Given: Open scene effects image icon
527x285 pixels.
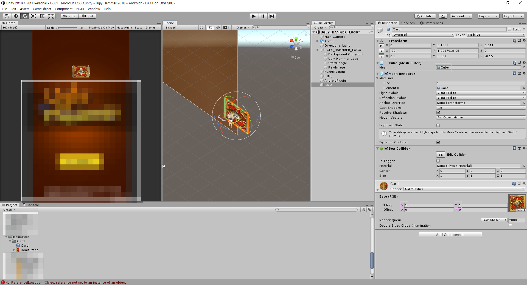Looking at the screenshot, I should coord(225,27).
